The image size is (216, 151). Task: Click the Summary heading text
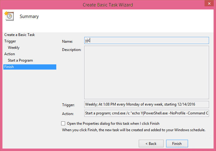[x=29, y=16]
